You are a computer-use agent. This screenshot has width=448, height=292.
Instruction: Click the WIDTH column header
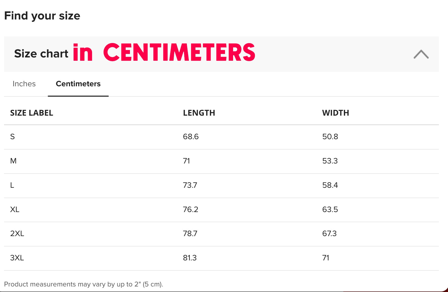(335, 113)
